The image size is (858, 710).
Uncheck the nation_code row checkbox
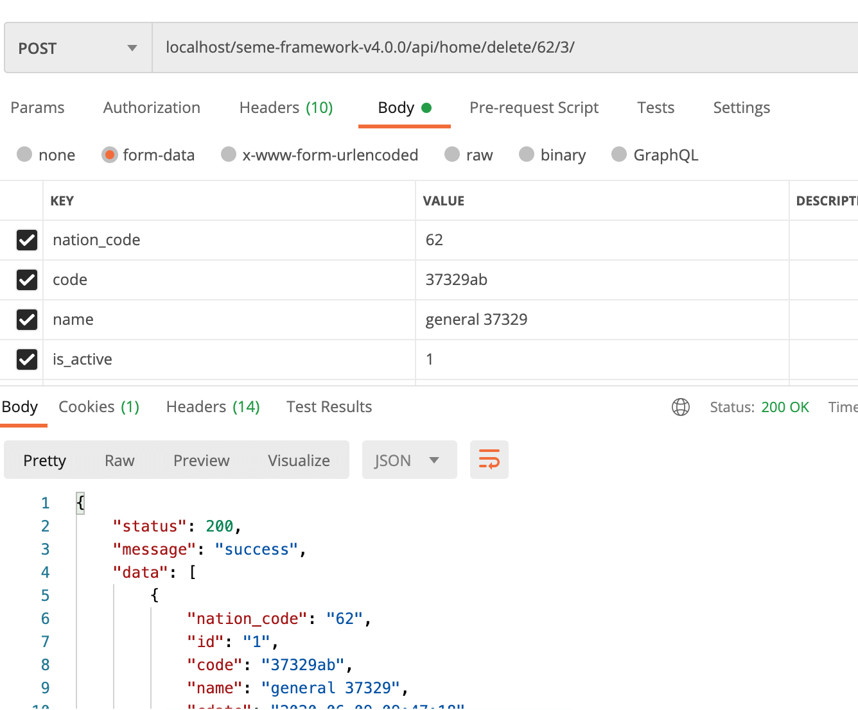[27, 240]
